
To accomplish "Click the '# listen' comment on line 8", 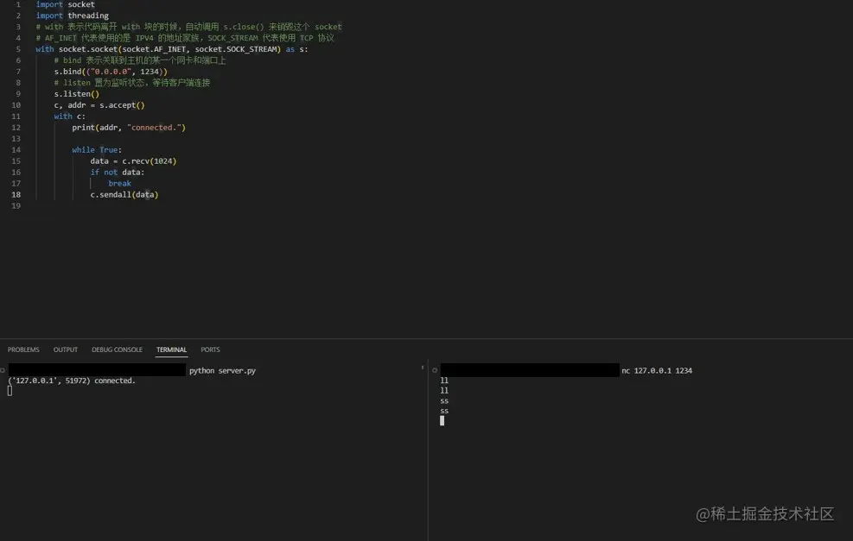I will 132,83.
